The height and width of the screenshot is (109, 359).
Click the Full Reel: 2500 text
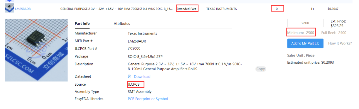tap(334, 33)
